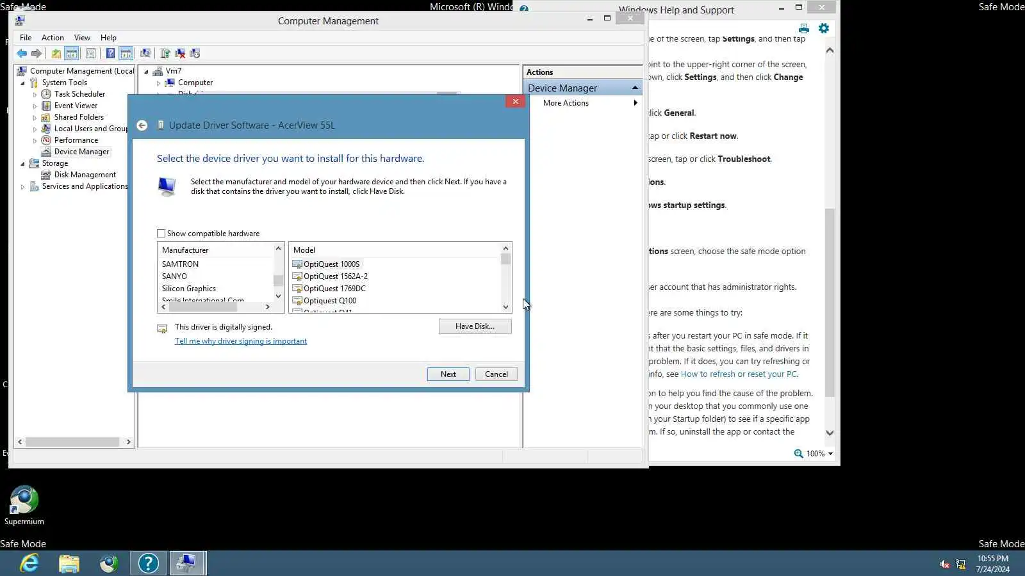The width and height of the screenshot is (1025, 576).
Task: Collapse the System Tools tree node
Action: (22, 83)
